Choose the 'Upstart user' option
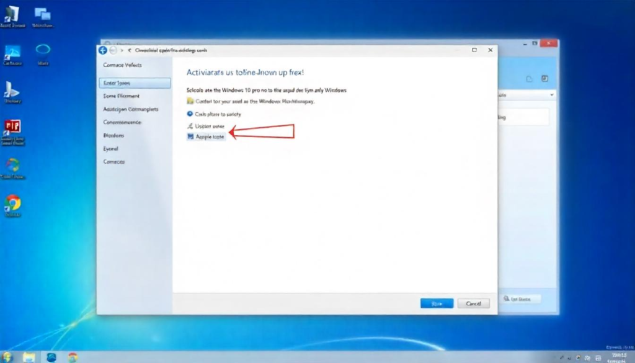This screenshot has height=363, width=635. pyautogui.click(x=206, y=126)
